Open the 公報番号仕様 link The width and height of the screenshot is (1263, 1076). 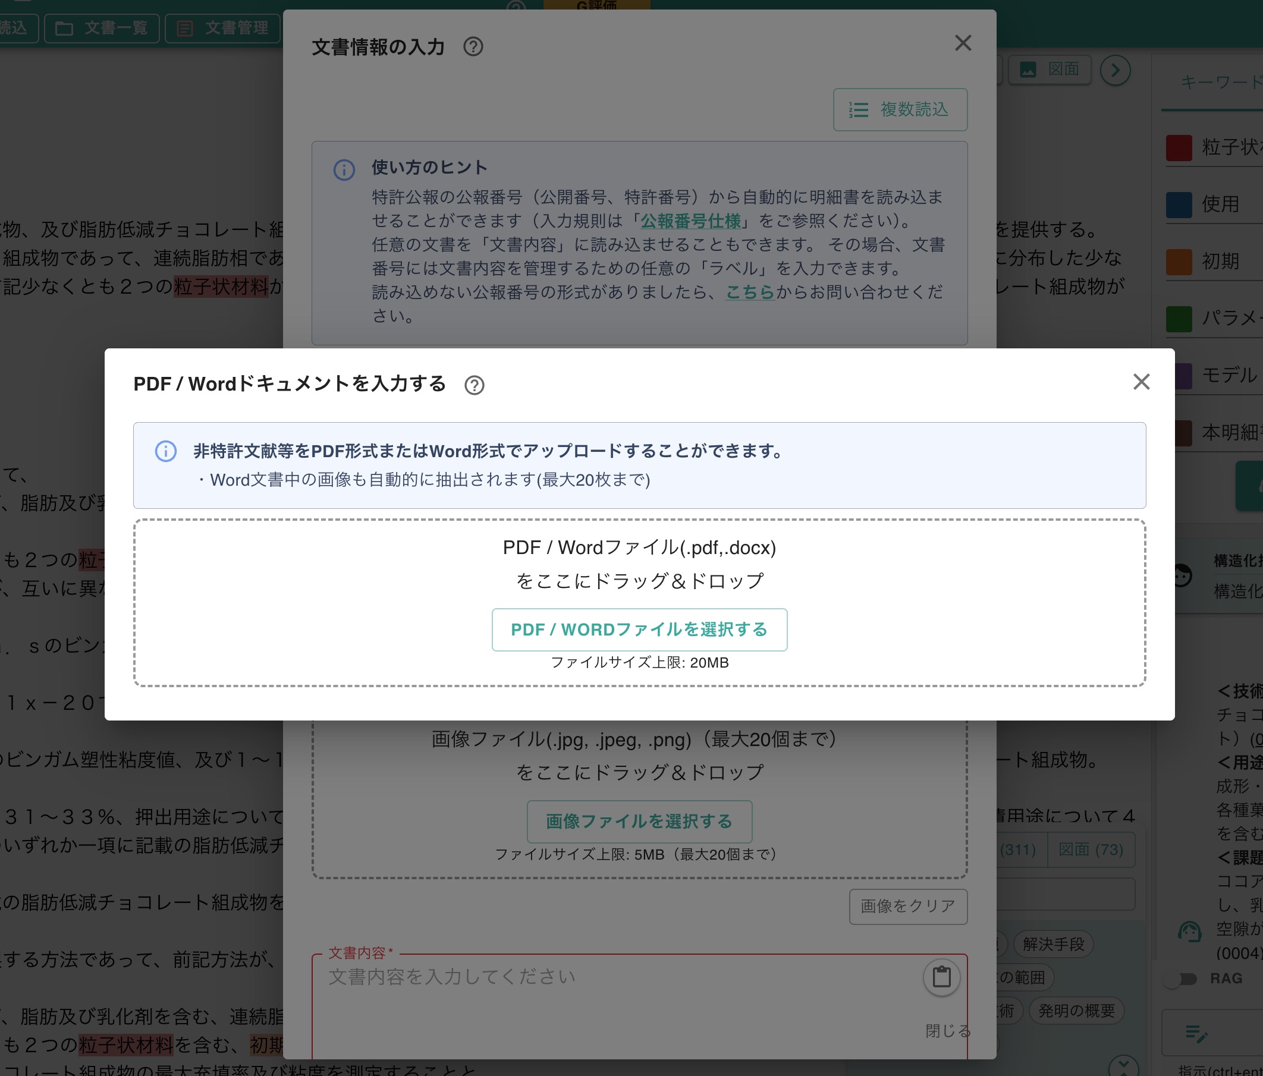[690, 221]
